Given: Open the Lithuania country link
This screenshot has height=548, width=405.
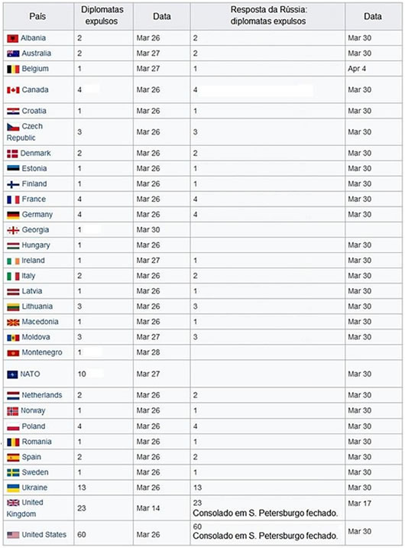Looking at the screenshot, I should [x=37, y=306].
